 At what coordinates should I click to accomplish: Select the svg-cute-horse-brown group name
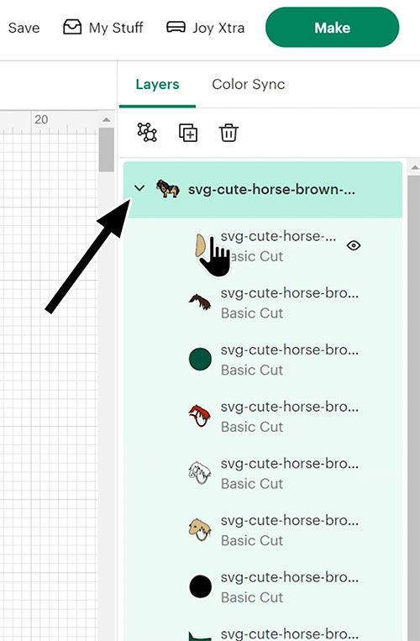tap(271, 189)
